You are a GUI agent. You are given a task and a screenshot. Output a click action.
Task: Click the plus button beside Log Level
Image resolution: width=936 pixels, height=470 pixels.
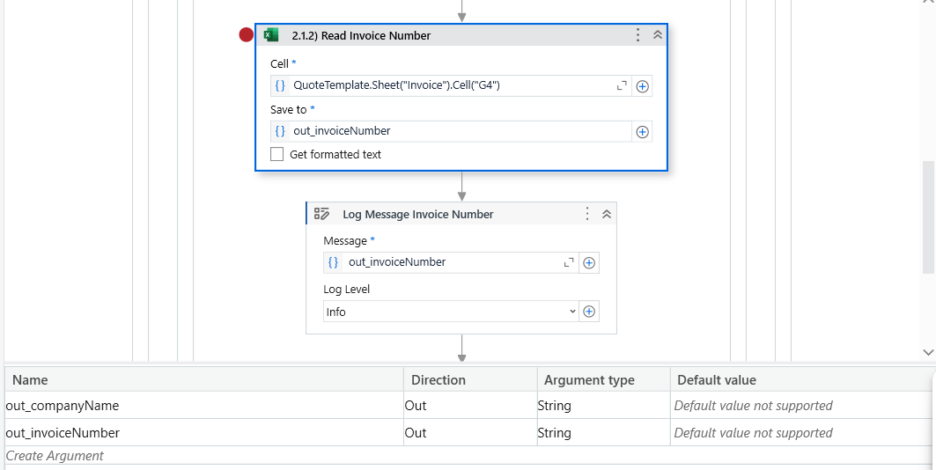(x=590, y=312)
